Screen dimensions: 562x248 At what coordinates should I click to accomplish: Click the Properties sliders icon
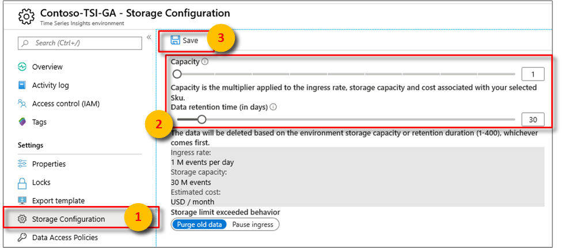click(22, 164)
